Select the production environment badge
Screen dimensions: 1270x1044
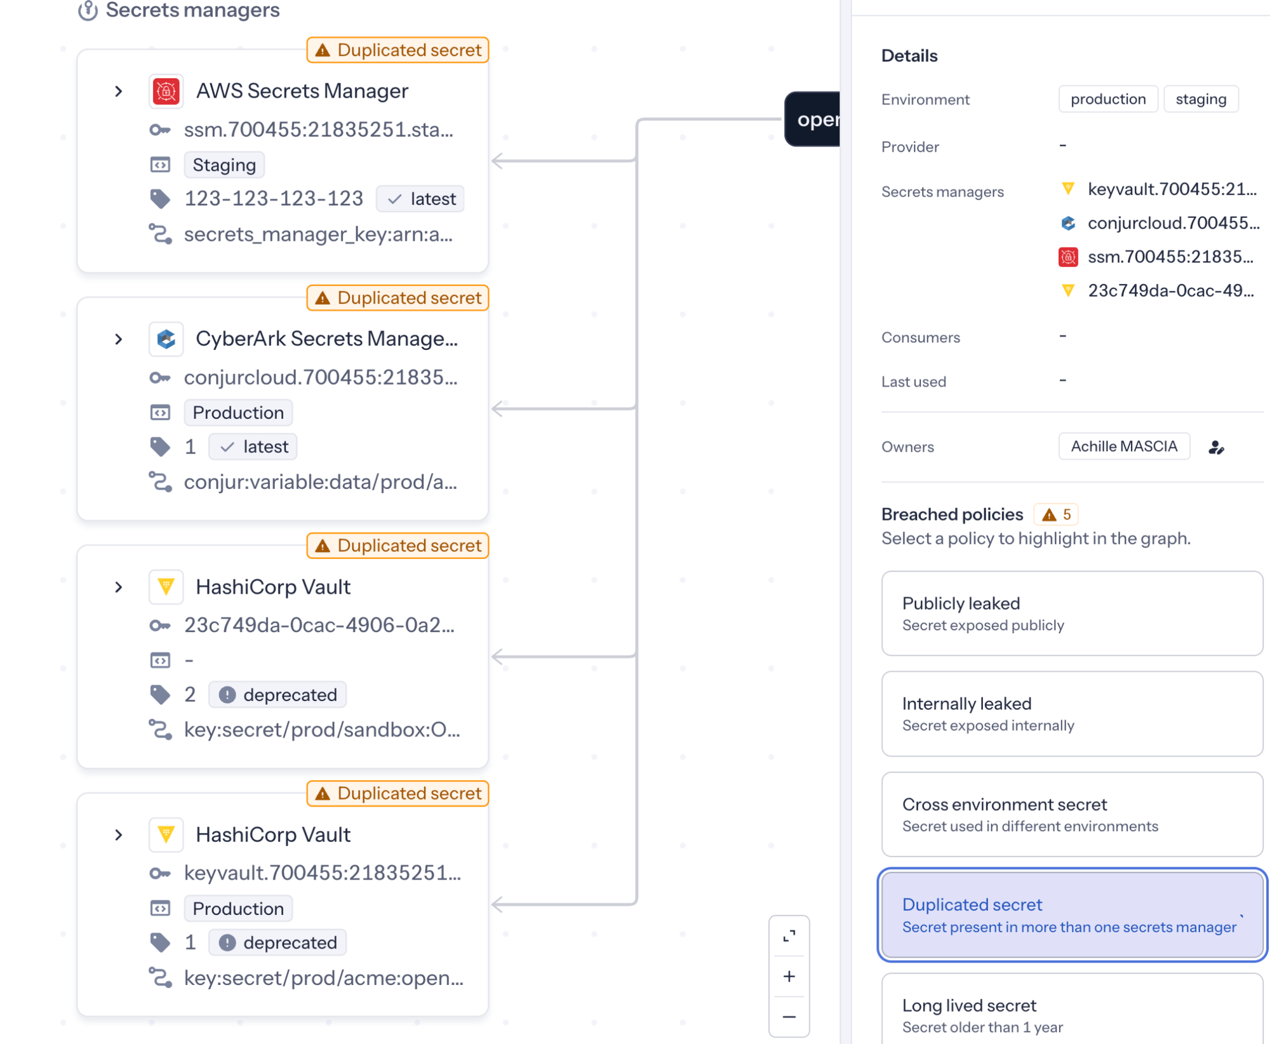point(1107,99)
